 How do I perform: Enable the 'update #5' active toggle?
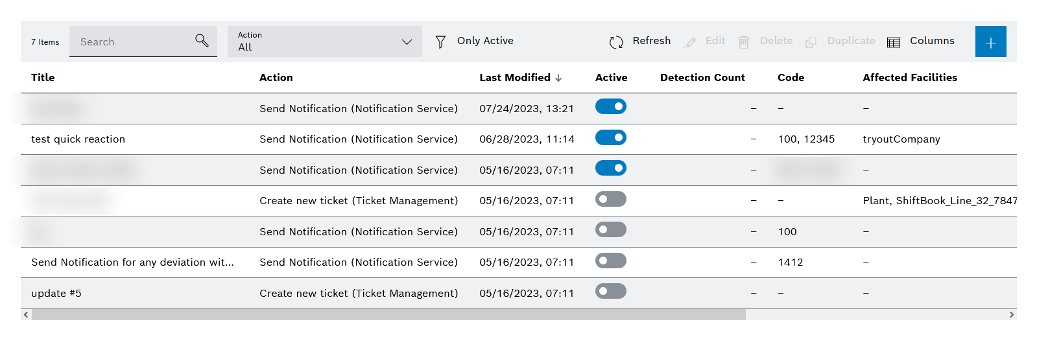tap(611, 291)
